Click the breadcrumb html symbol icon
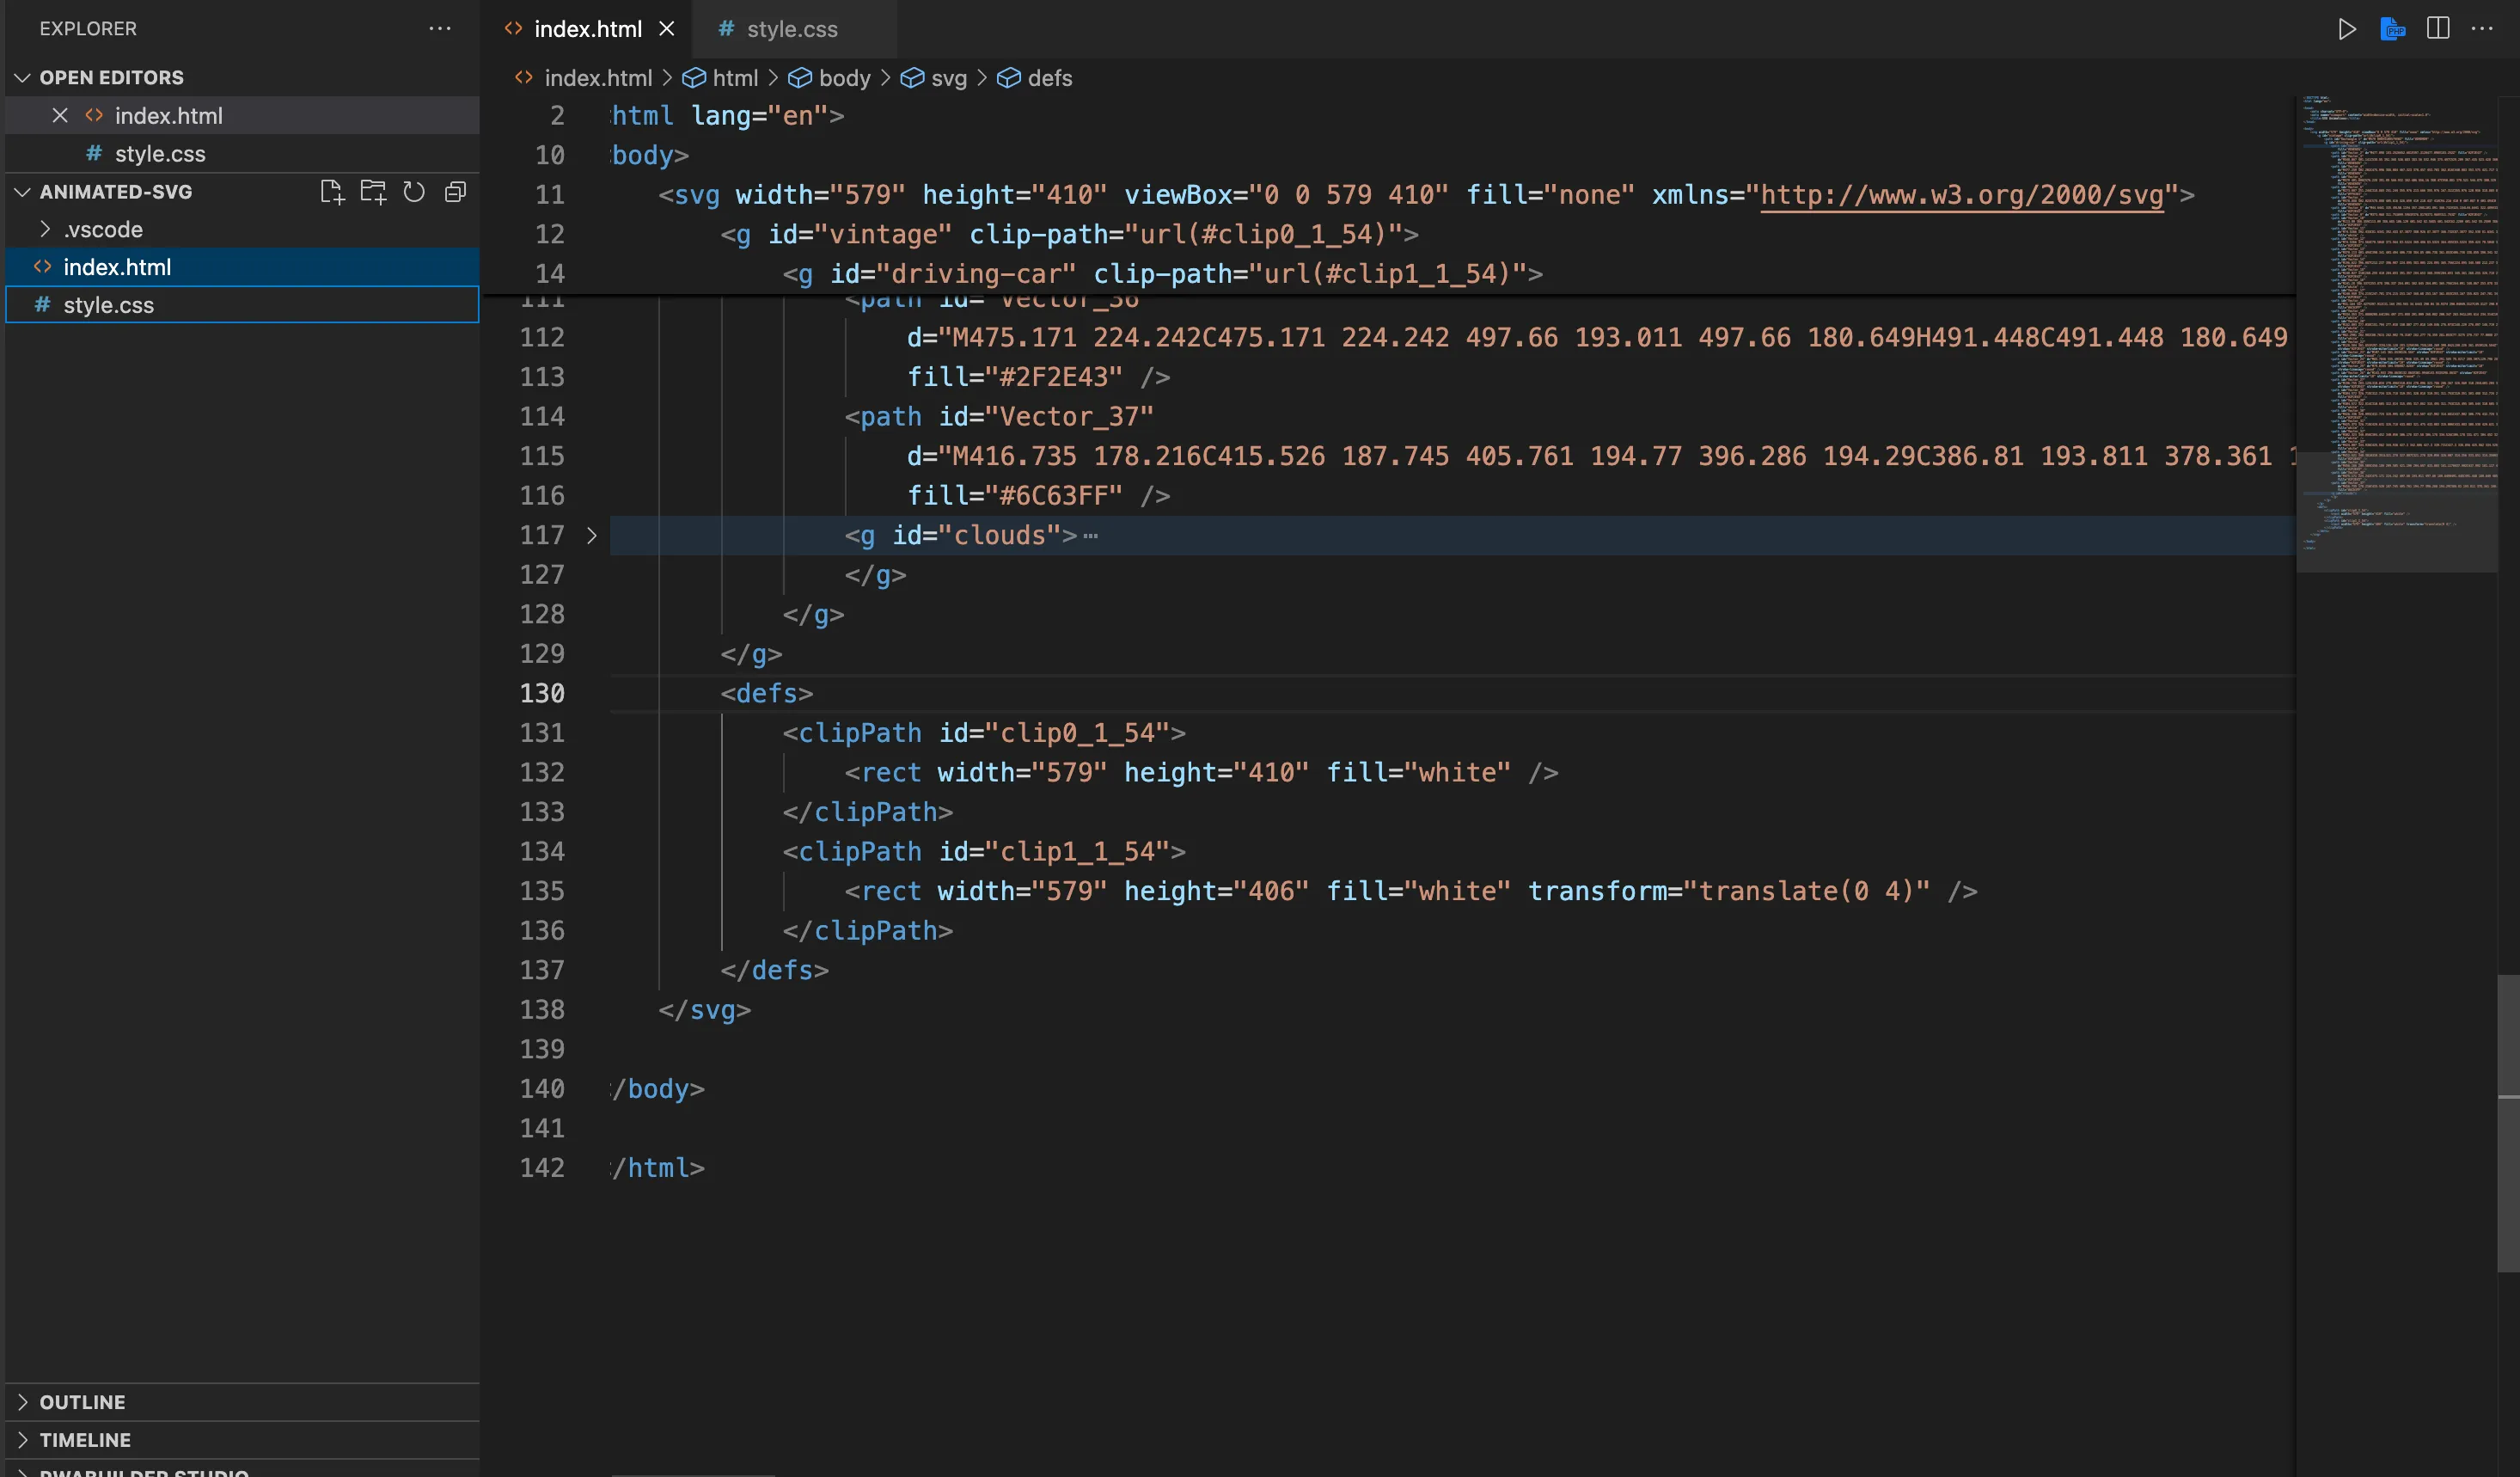The image size is (2520, 1477). pos(694,78)
